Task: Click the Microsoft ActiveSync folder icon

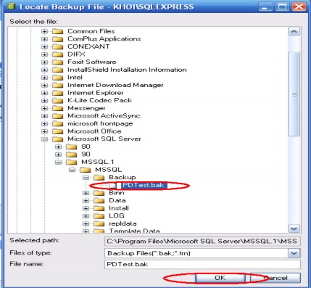Action: click(57, 116)
